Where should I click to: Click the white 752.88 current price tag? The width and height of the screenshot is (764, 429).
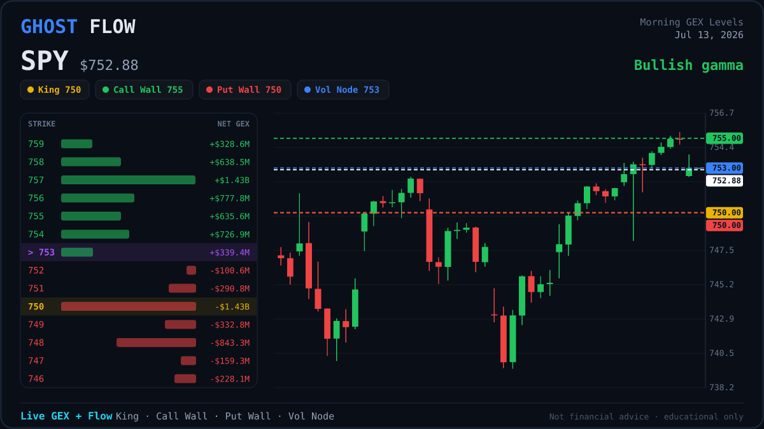point(725,180)
